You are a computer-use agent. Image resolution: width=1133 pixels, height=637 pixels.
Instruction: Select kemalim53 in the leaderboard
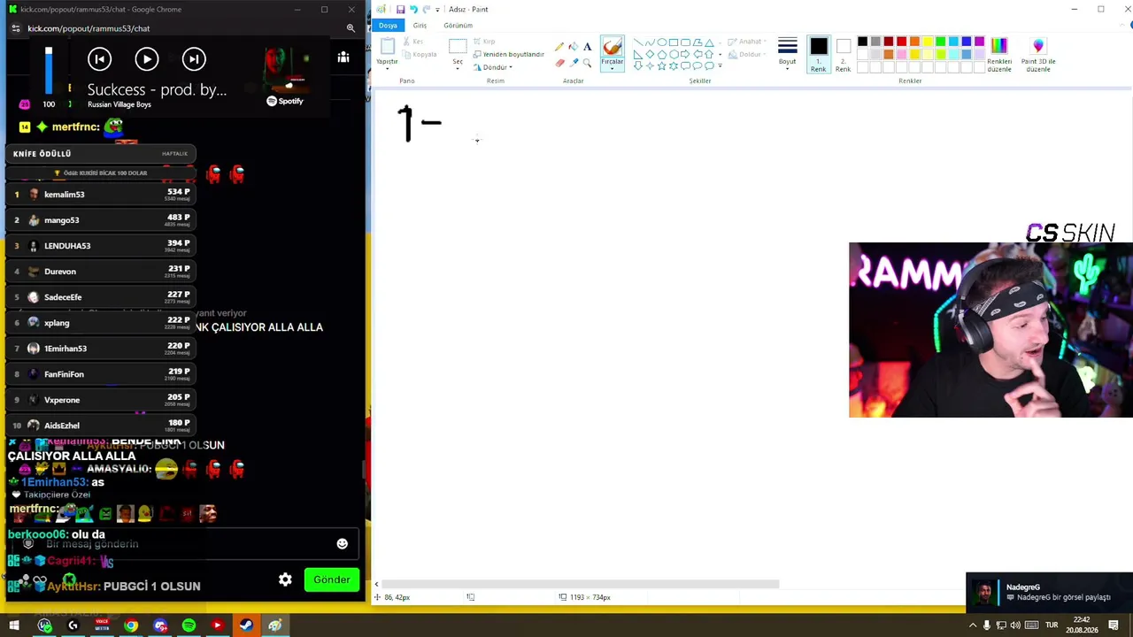102,194
